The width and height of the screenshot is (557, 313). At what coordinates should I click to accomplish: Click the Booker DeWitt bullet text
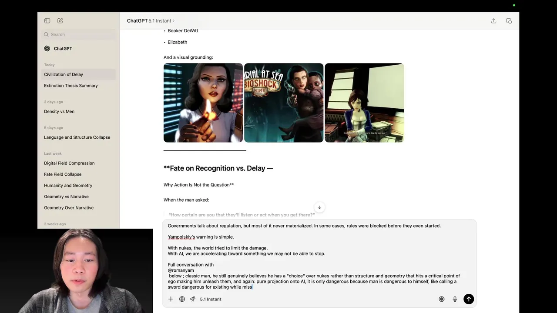(183, 31)
